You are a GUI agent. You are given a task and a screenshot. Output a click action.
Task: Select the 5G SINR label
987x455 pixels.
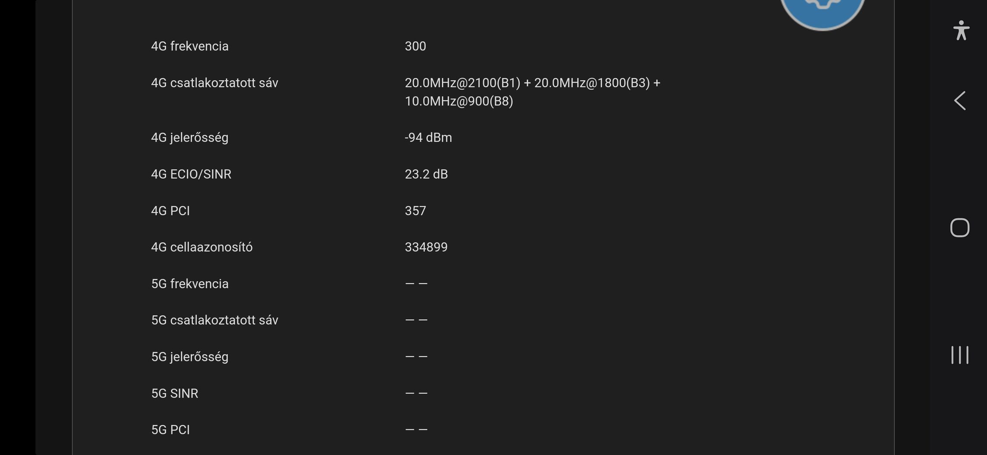(x=174, y=393)
